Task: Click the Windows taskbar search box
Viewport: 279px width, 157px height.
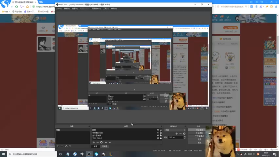Action: click(x=32, y=154)
